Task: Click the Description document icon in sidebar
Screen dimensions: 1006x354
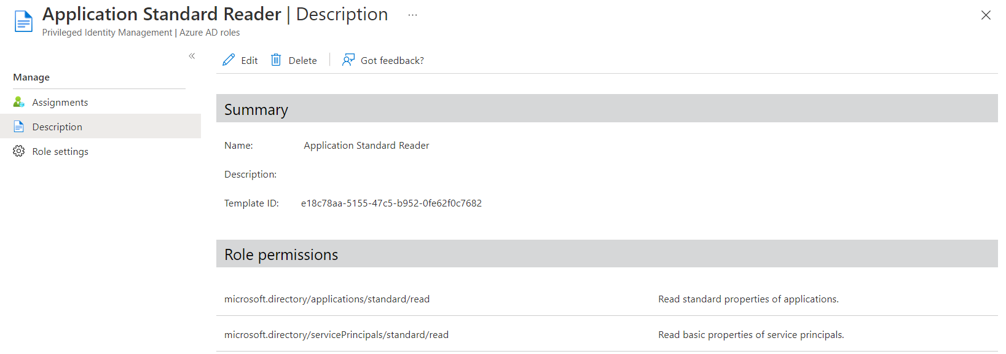Action: pyautogui.click(x=19, y=127)
